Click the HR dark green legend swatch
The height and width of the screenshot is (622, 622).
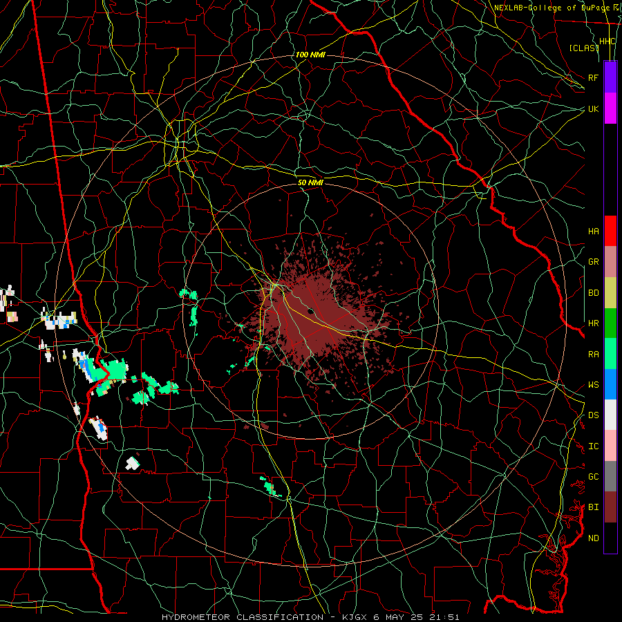click(610, 323)
